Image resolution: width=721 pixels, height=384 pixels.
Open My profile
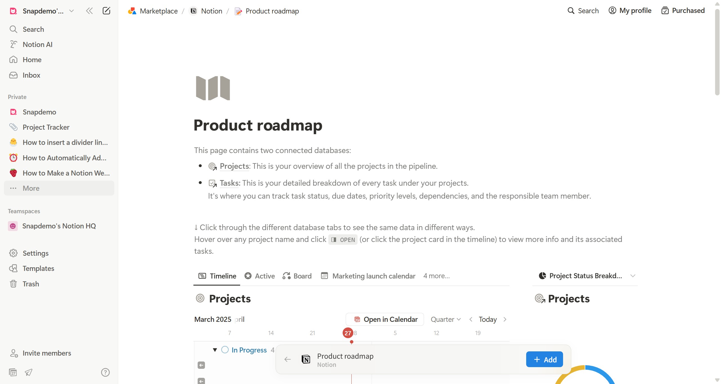click(630, 11)
